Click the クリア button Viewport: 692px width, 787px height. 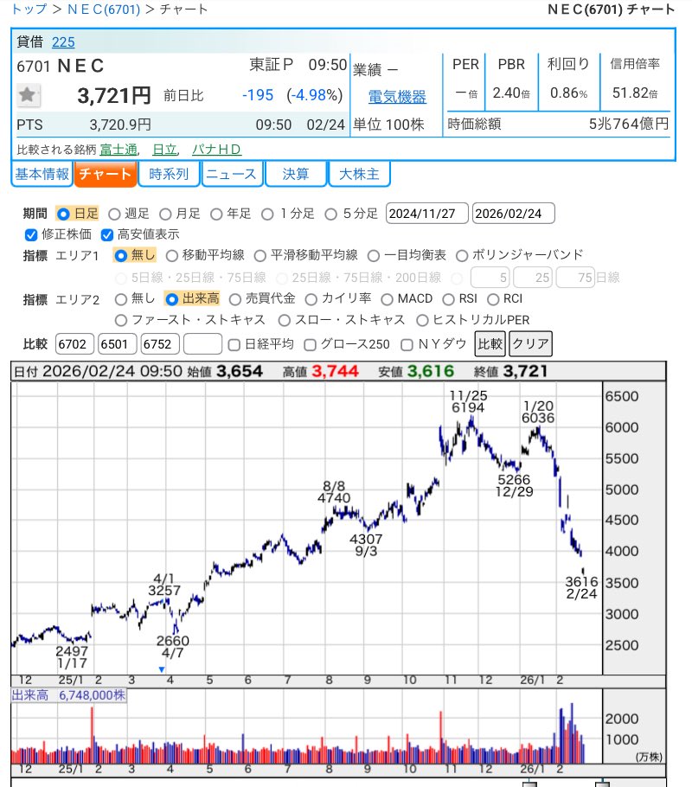point(531,343)
